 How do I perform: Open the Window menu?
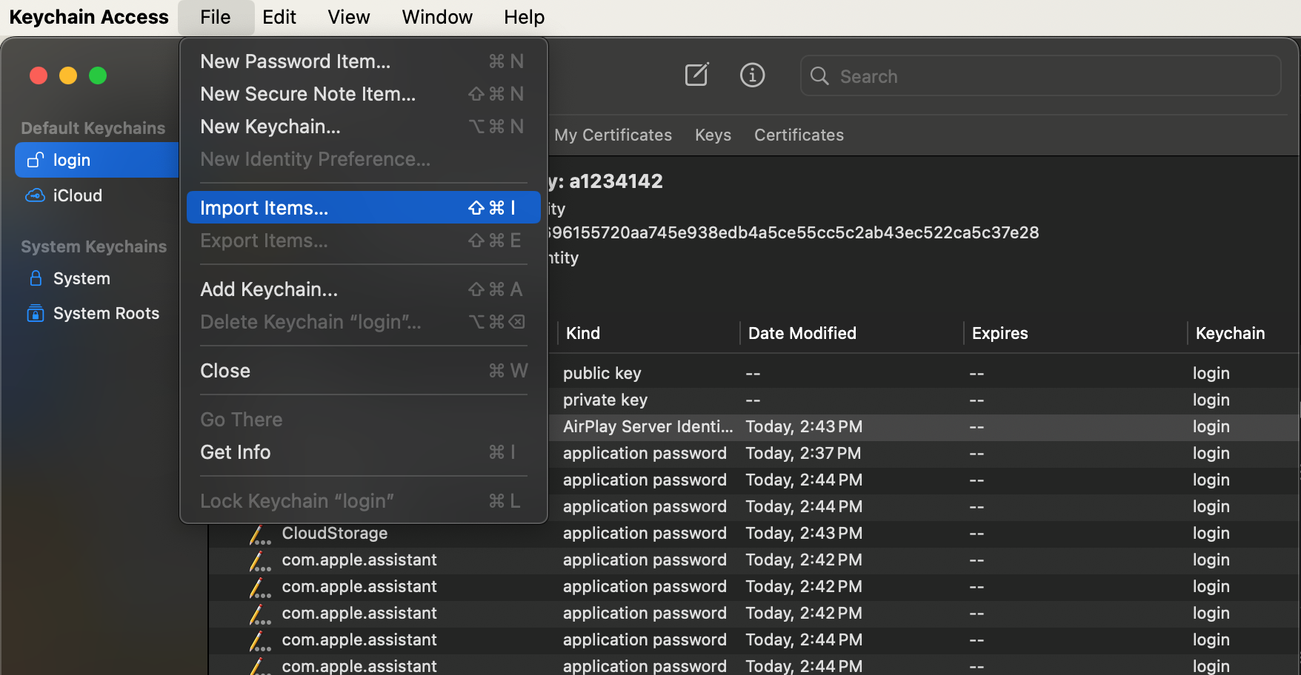[437, 17]
